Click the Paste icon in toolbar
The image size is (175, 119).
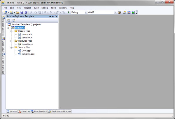tap(40, 12)
